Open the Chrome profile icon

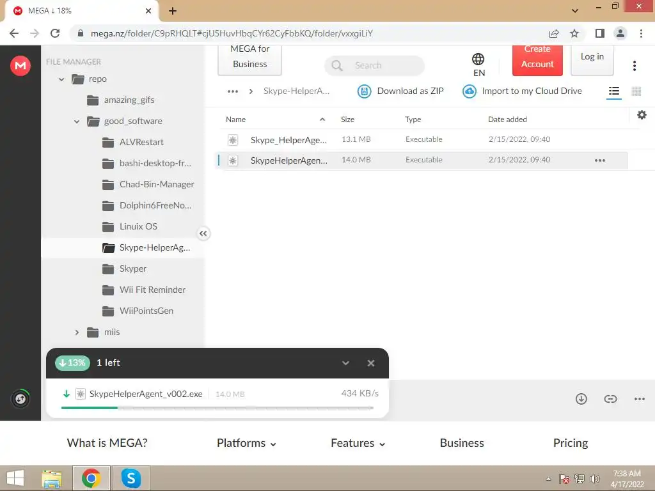[x=620, y=33]
